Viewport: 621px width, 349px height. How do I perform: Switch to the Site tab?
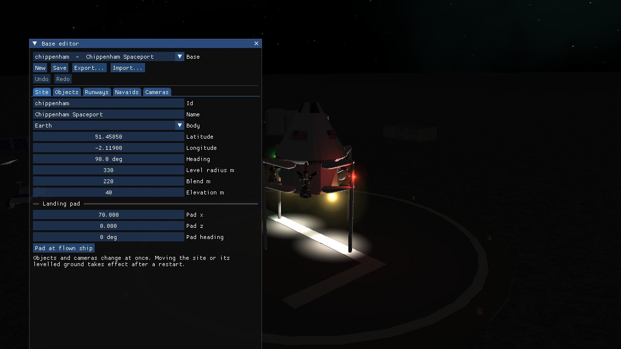tap(42, 92)
